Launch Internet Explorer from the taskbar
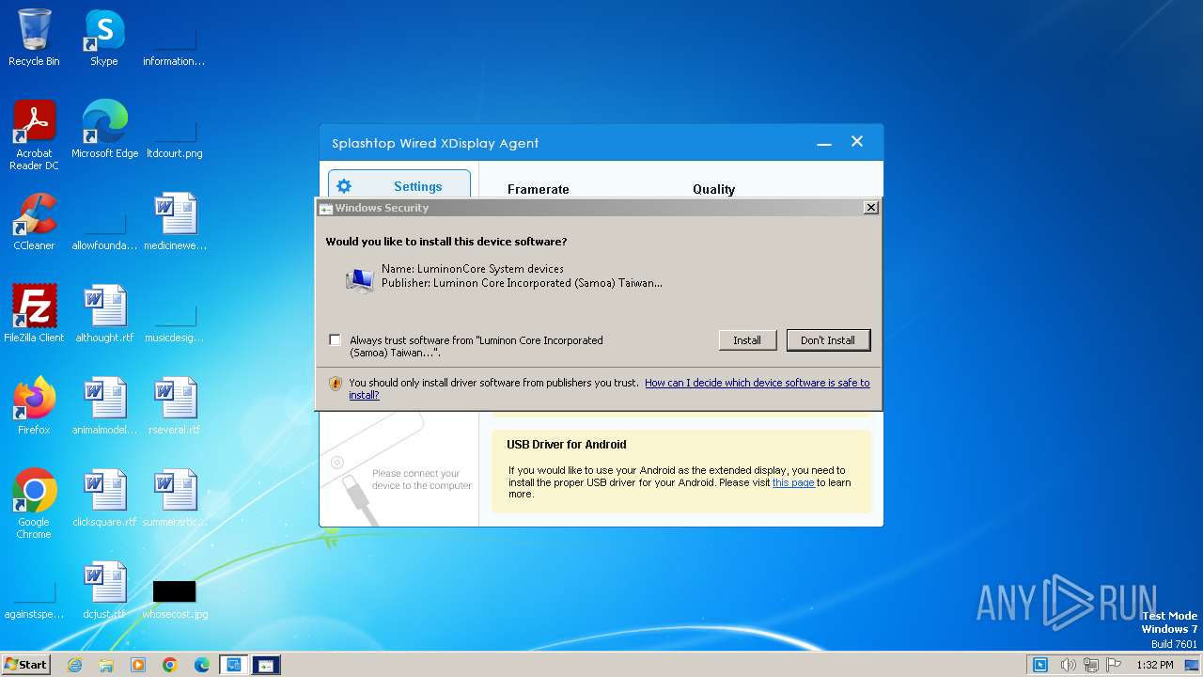Image resolution: width=1203 pixels, height=677 pixels. [x=74, y=665]
